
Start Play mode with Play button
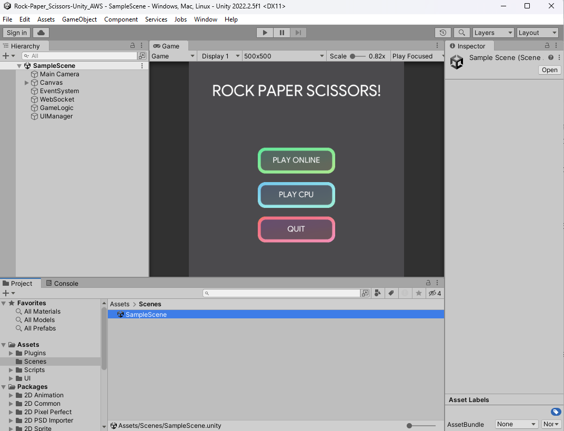pos(265,33)
